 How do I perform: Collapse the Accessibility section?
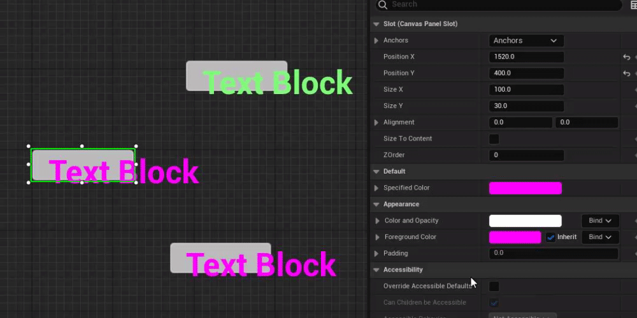pyautogui.click(x=376, y=270)
